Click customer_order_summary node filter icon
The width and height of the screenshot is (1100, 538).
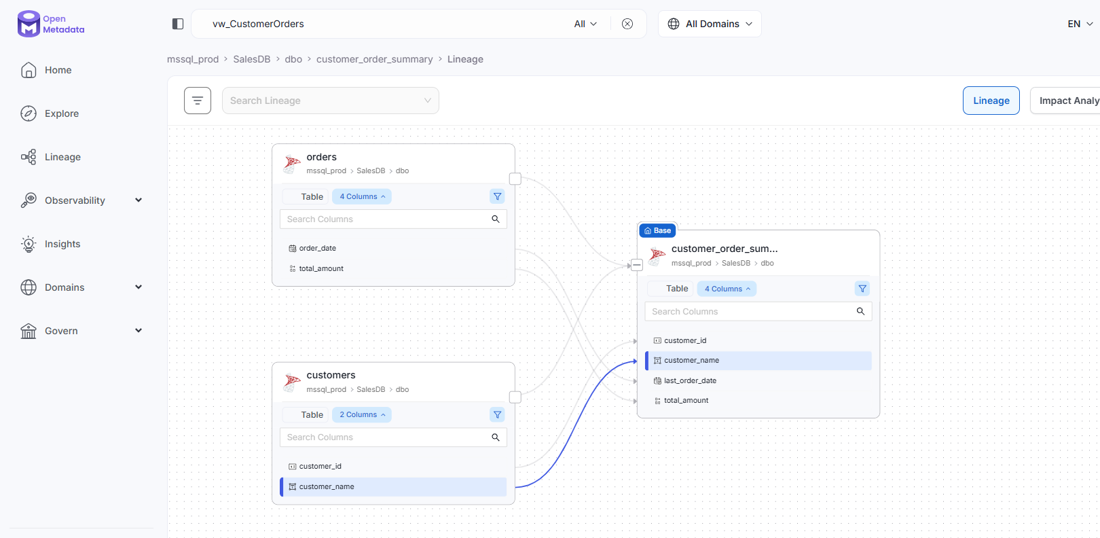pyautogui.click(x=862, y=289)
